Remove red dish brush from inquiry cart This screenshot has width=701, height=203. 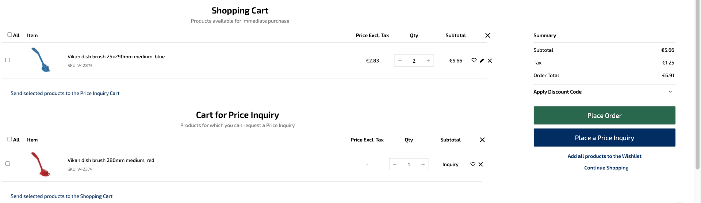[481, 164]
